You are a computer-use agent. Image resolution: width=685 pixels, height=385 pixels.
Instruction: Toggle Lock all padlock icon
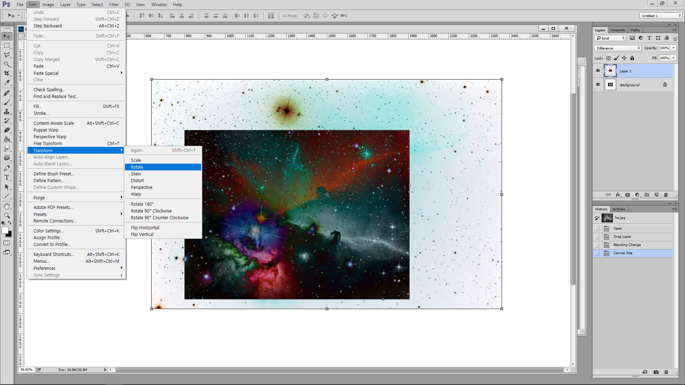[x=632, y=58]
